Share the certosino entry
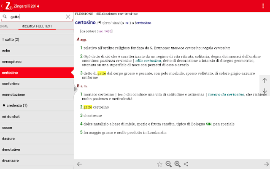 (186, 164)
